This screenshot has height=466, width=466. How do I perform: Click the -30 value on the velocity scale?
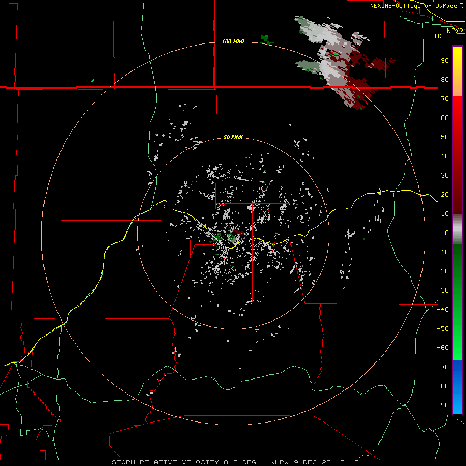(x=443, y=290)
